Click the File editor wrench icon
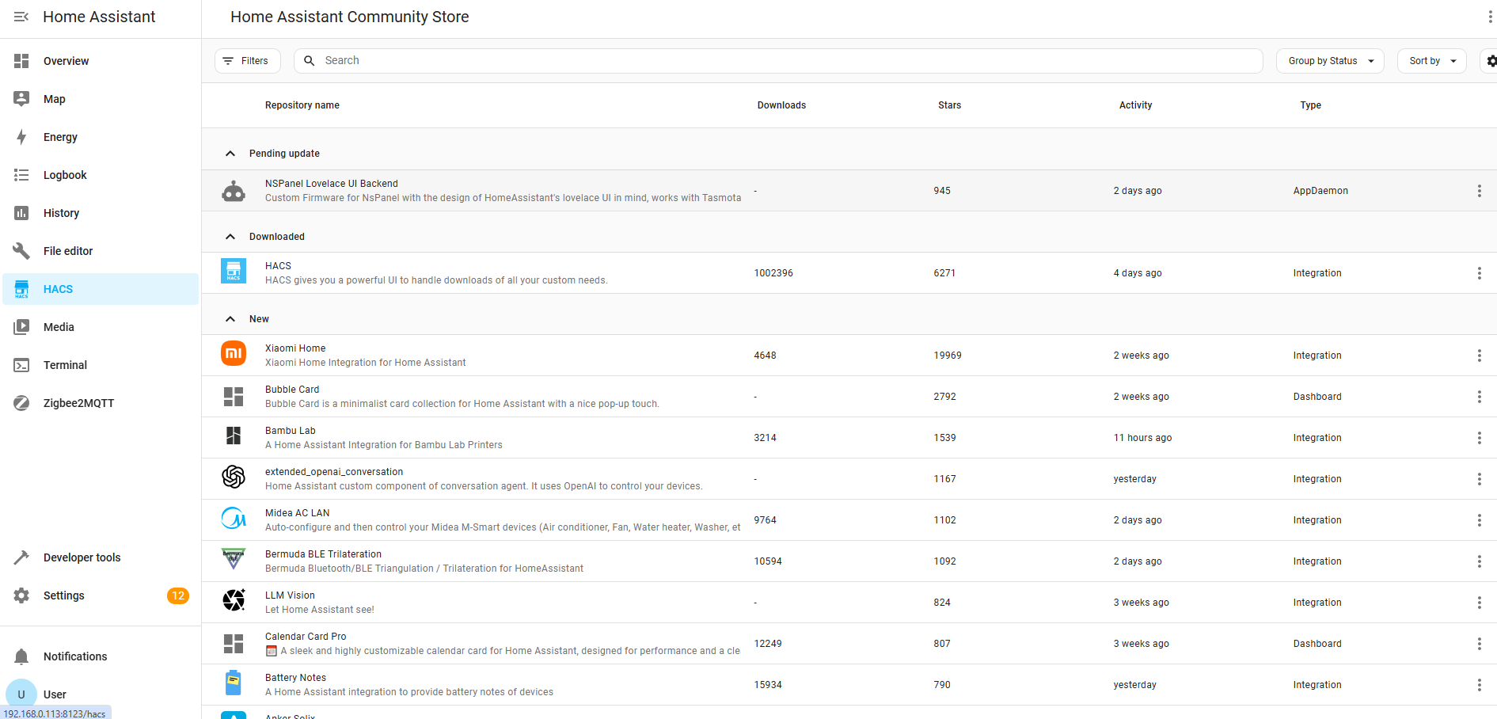The width and height of the screenshot is (1497, 719). pyautogui.click(x=21, y=251)
